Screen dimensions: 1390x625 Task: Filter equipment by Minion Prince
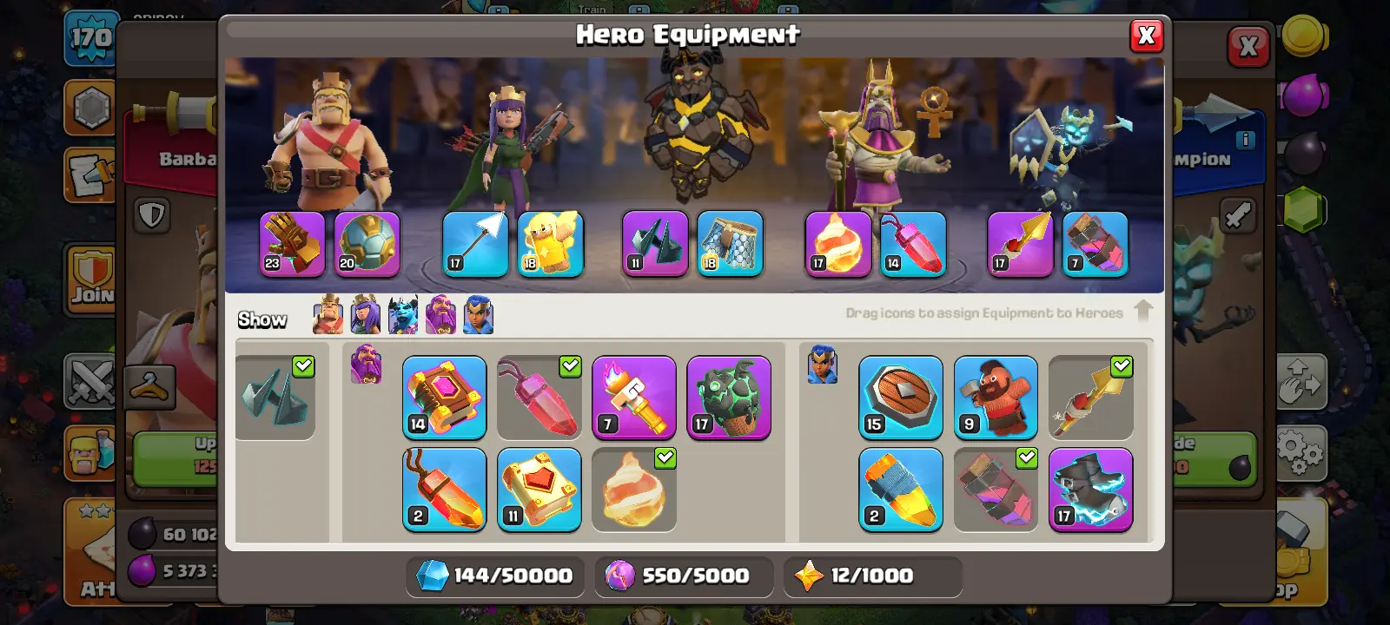pyautogui.click(x=403, y=314)
